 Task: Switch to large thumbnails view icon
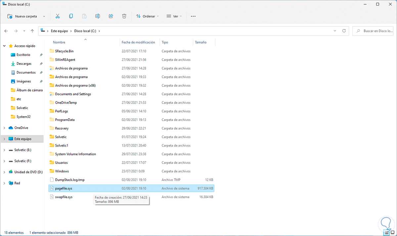[x=392, y=233]
